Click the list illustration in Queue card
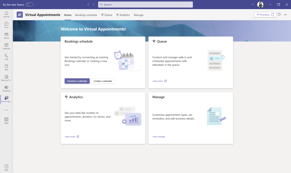 pos(216,60)
